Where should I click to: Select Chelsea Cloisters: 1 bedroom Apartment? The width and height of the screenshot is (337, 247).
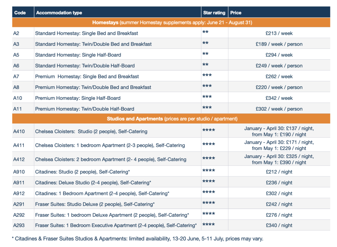pyautogui.click(x=110, y=145)
